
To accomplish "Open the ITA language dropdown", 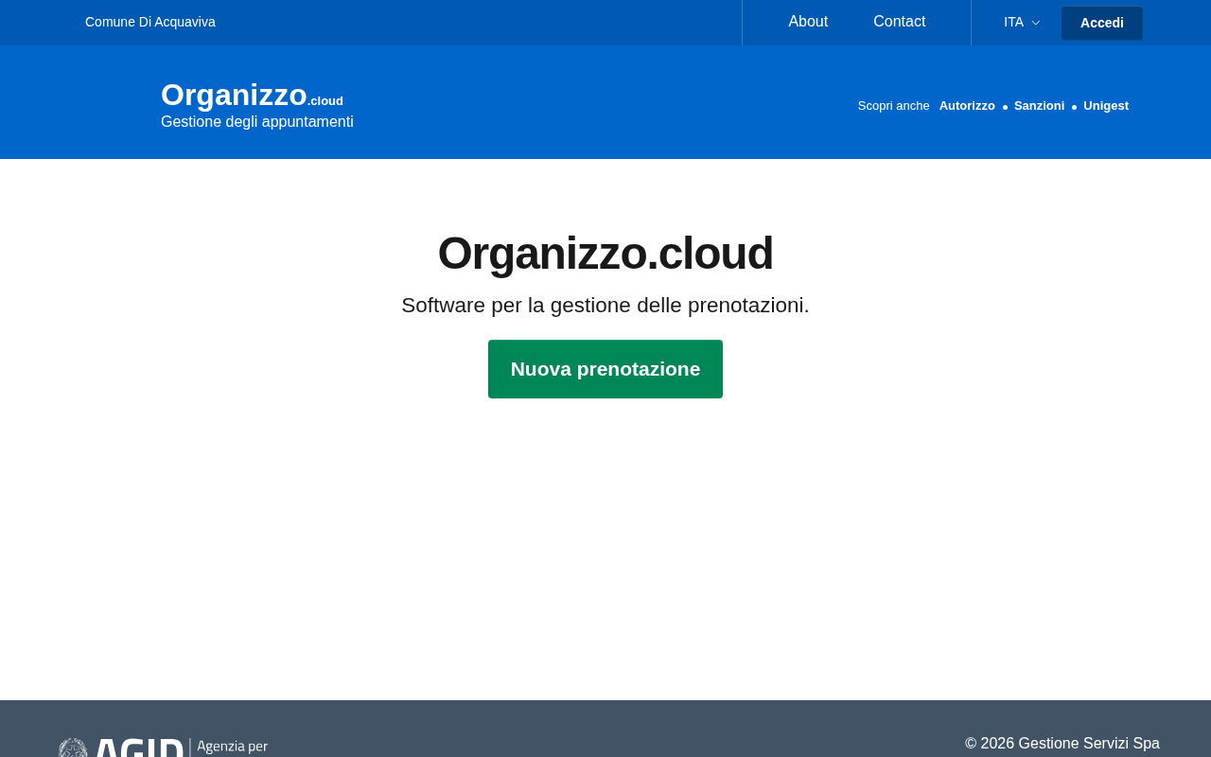I will [1022, 22].
